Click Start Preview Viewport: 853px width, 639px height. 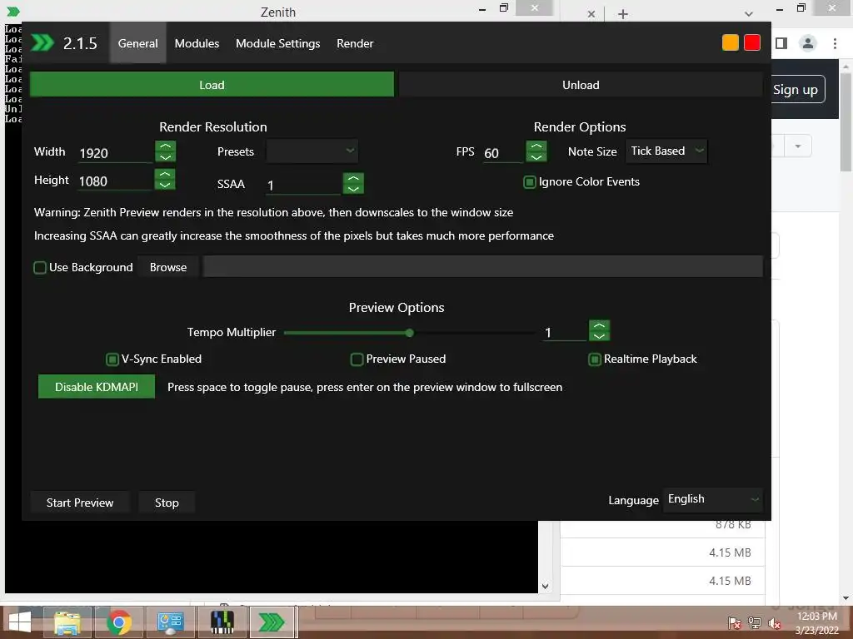point(80,503)
